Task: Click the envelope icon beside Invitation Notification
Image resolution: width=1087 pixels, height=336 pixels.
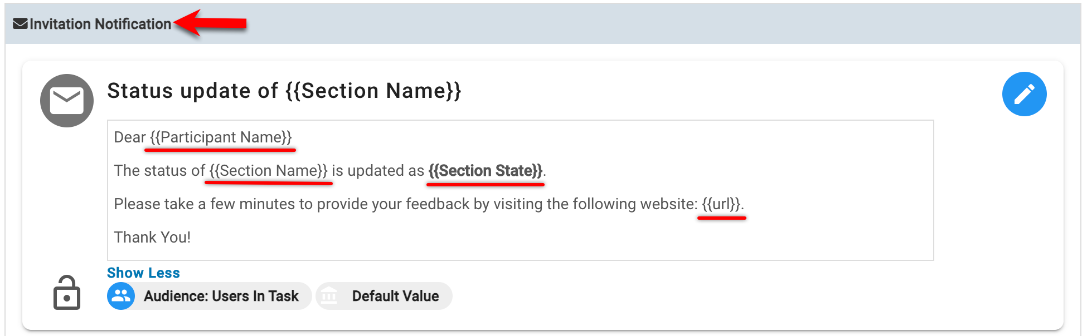Action: click(20, 24)
